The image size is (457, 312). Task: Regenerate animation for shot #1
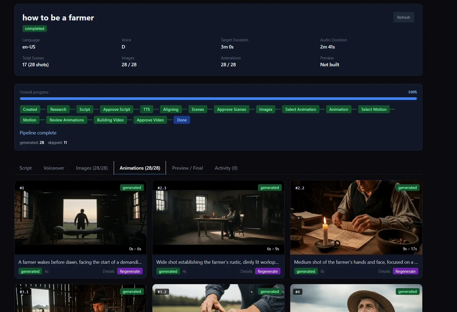point(130,271)
